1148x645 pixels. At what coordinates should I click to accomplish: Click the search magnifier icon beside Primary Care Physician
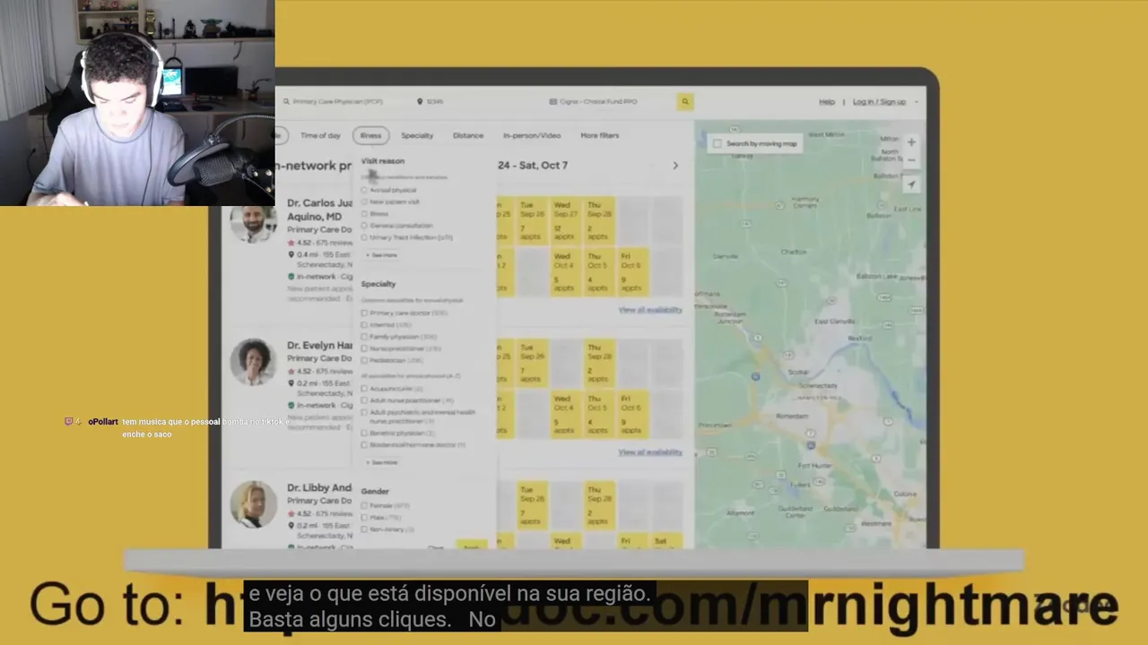(286, 101)
